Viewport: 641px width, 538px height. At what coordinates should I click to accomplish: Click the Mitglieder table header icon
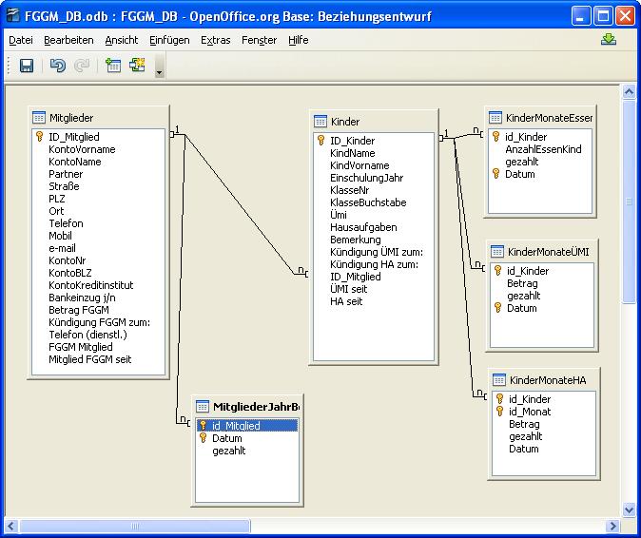[39, 118]
